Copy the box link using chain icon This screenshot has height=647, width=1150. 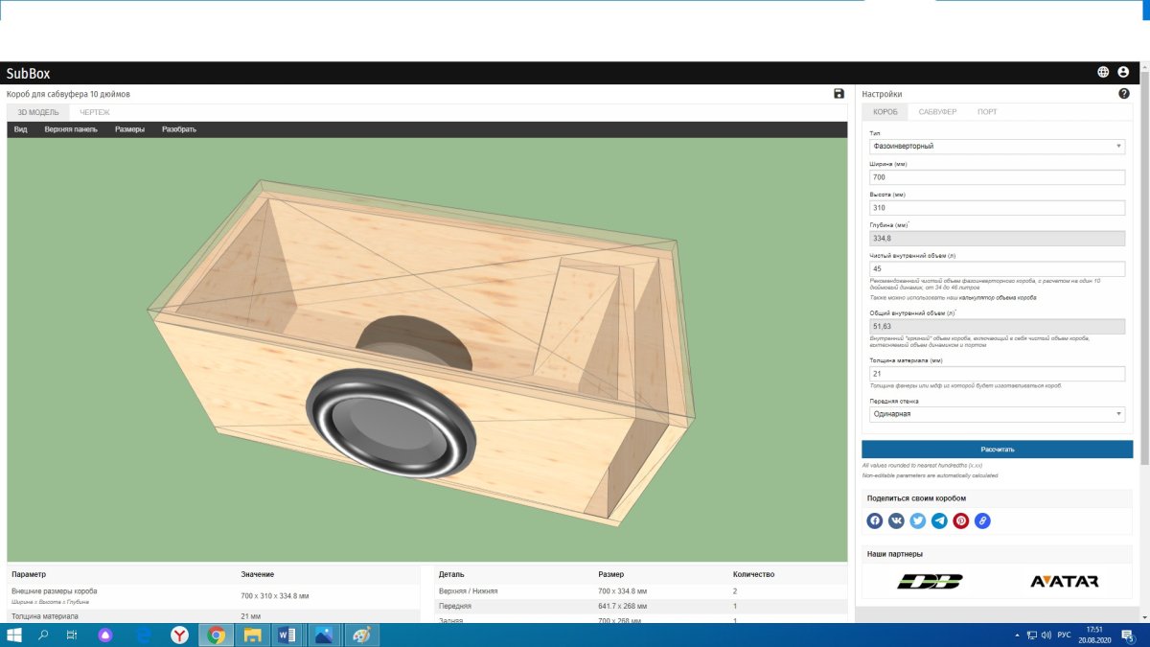click(982, 520)
